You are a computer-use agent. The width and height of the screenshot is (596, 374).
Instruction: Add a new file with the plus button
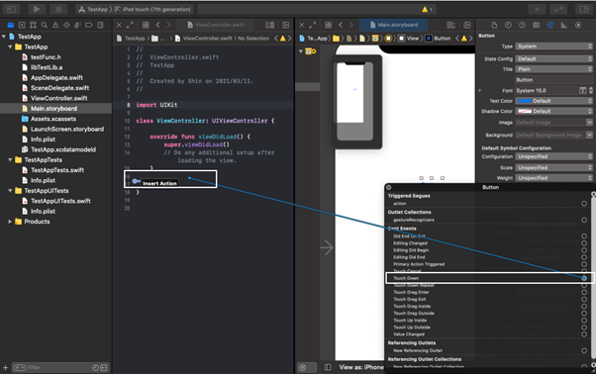[x=5, y=367]
